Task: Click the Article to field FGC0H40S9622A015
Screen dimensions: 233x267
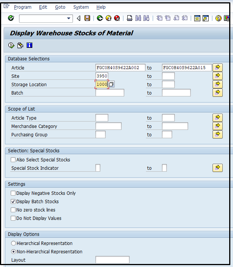Action: (187, 68)
